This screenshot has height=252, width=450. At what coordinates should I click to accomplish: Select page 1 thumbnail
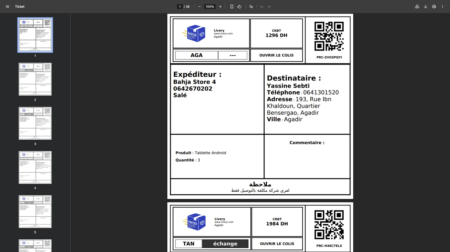point(35,35)
